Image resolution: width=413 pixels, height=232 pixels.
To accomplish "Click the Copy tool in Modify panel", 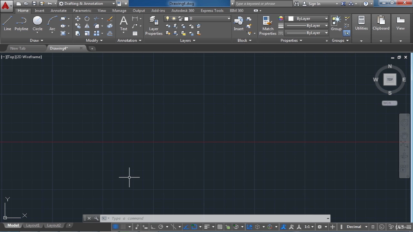I will click(77, 26).
